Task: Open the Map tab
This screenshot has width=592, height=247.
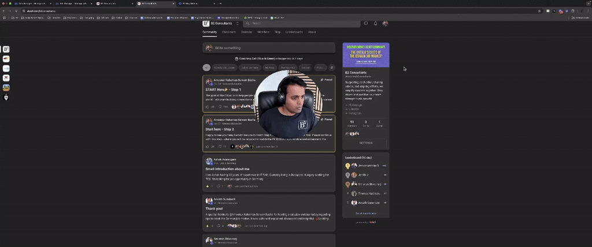Action: tap(277, 32)
